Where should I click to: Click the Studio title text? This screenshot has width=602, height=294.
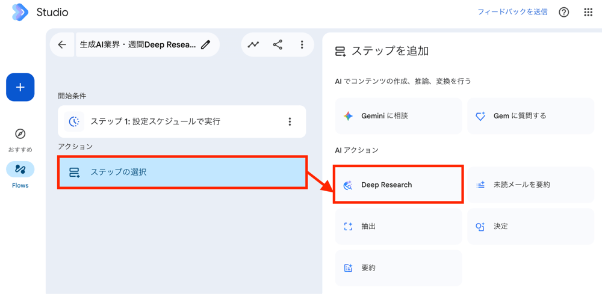(x=52, y=12)
